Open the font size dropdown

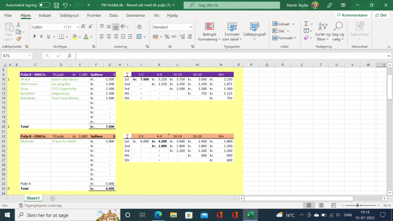(x=78, y=27)
